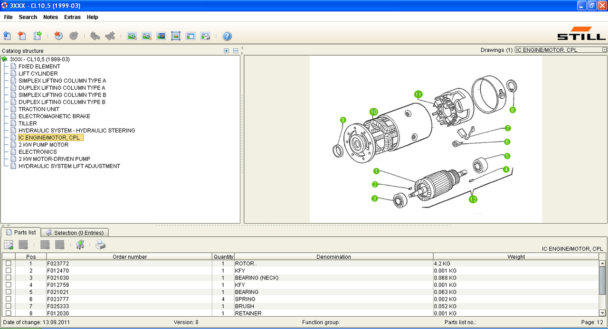Click the parts list printer icon

pyautogui.click(x=101, y=245)
